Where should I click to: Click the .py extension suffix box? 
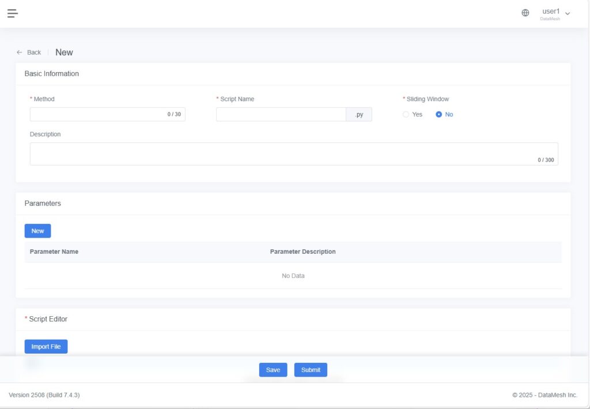tap(359, 114)
